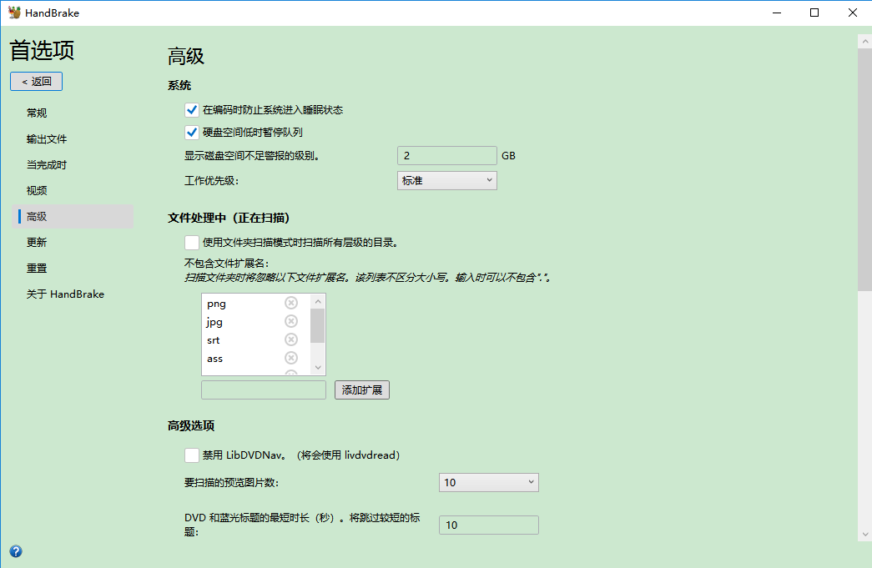The image size is (872, 568).
Task: Click the HandBrake logo in the title bar
Action: point(14,12)
